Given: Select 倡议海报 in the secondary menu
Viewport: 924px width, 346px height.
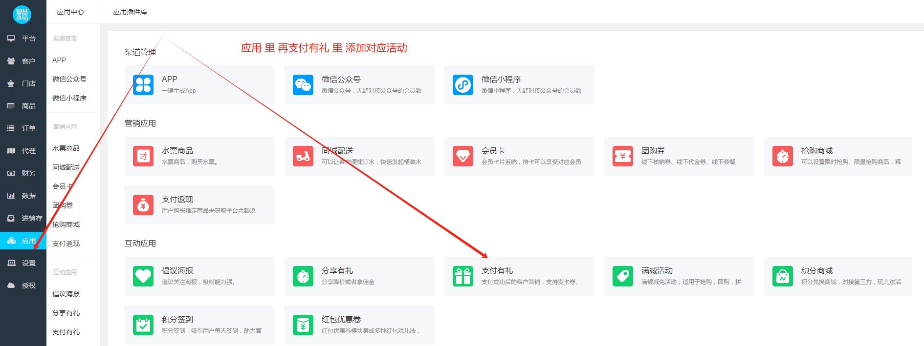Looking at the screenshot, I should (x=66, y=294).
